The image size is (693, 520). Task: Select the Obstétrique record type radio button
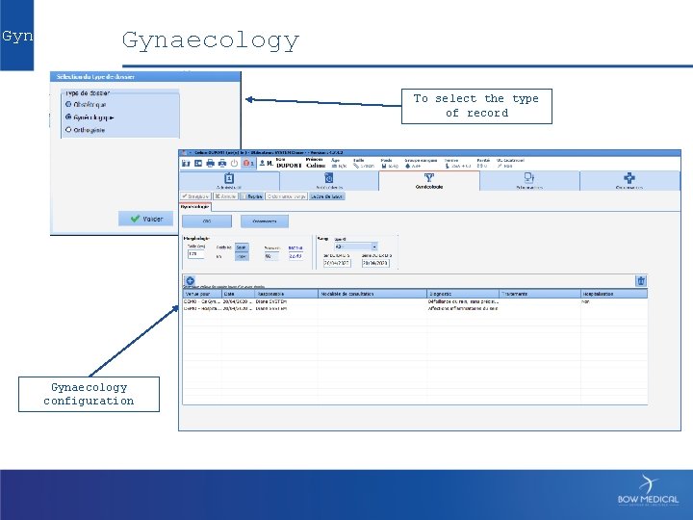[68, 104]
